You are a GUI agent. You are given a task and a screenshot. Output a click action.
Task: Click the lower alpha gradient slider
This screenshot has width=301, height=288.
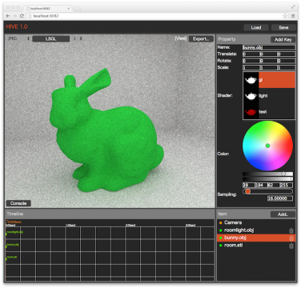click(267, 179)
